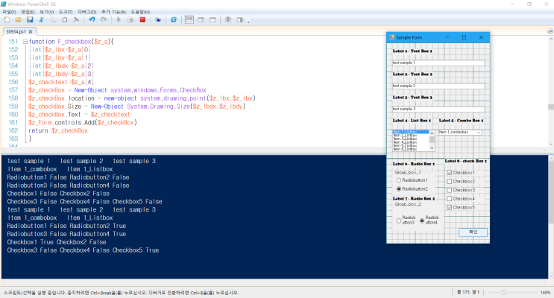Check Checkbox2 in Sample Form
The image size is (554, 298).
450,182
